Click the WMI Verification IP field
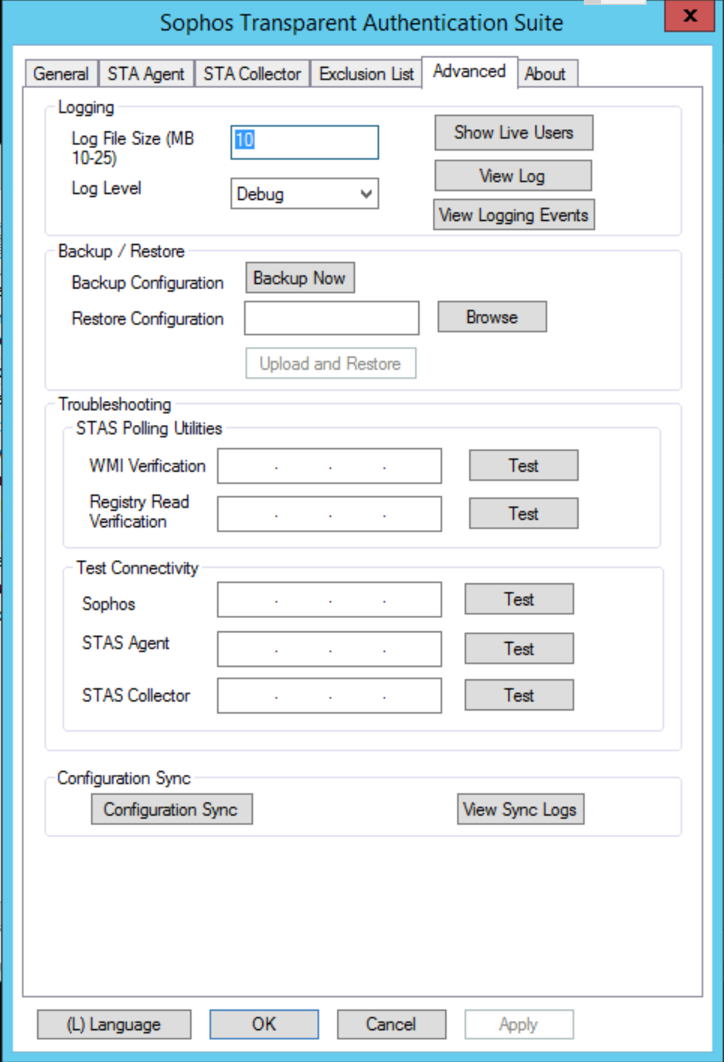Screen dimensions: 724x1062 (x=329, y=466)
